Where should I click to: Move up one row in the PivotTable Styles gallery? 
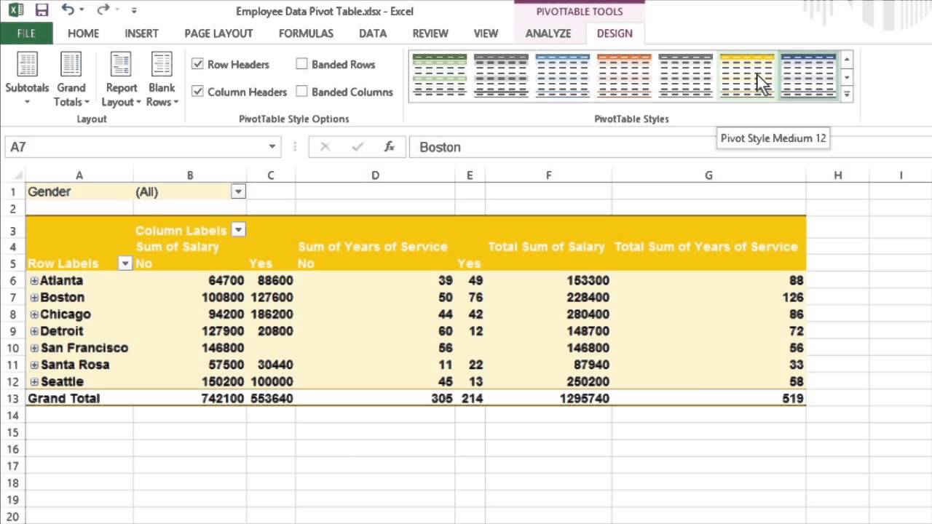(x=847, y=60)
